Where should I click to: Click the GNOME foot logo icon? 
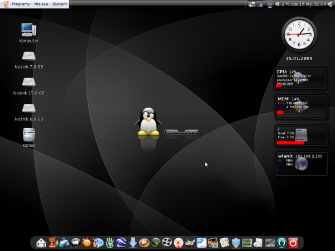6,4
